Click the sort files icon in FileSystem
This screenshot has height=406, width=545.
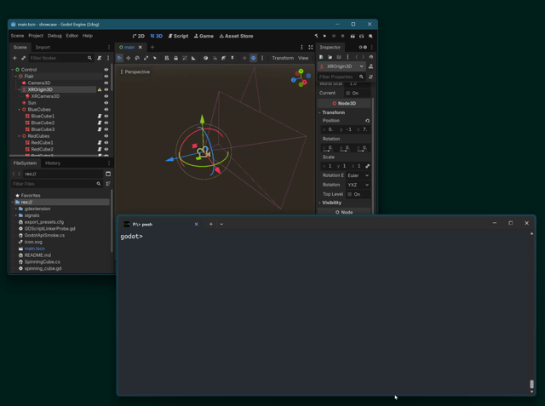[x=108, y=184]
